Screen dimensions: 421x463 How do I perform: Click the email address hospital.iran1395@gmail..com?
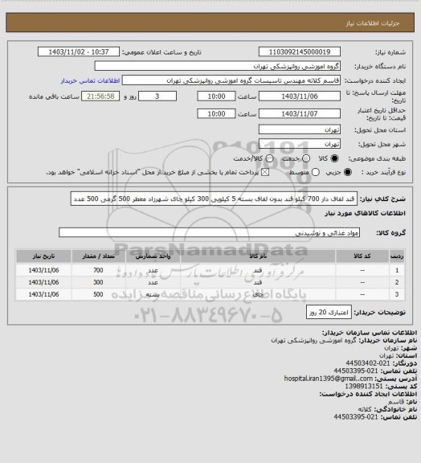tap(329, 379)
